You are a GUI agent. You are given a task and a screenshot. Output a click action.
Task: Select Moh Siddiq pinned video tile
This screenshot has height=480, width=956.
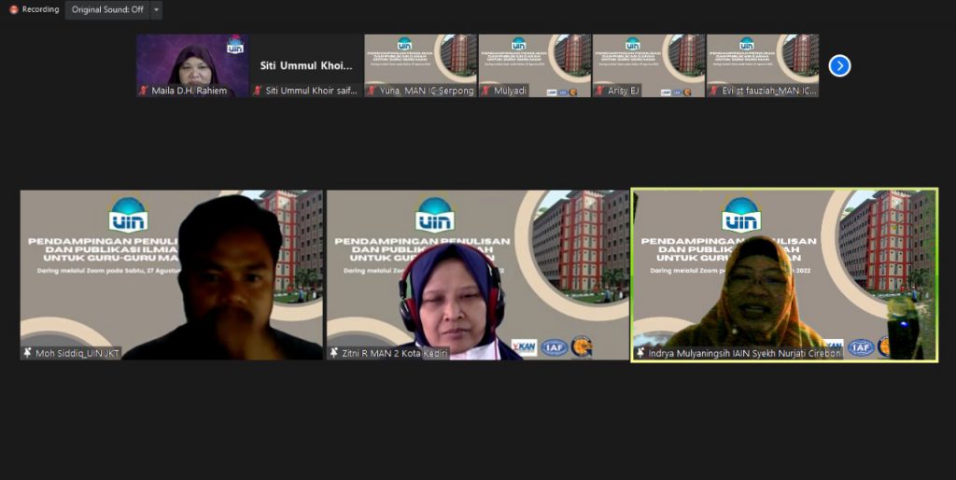click(x=172, y=275)
